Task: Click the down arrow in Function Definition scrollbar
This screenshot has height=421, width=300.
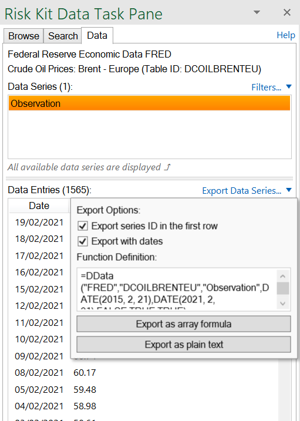Action: [282, 304]
